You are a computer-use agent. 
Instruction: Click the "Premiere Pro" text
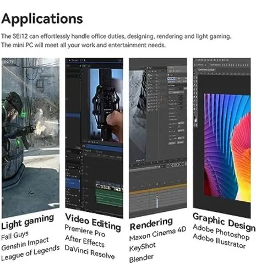[85, 231]
